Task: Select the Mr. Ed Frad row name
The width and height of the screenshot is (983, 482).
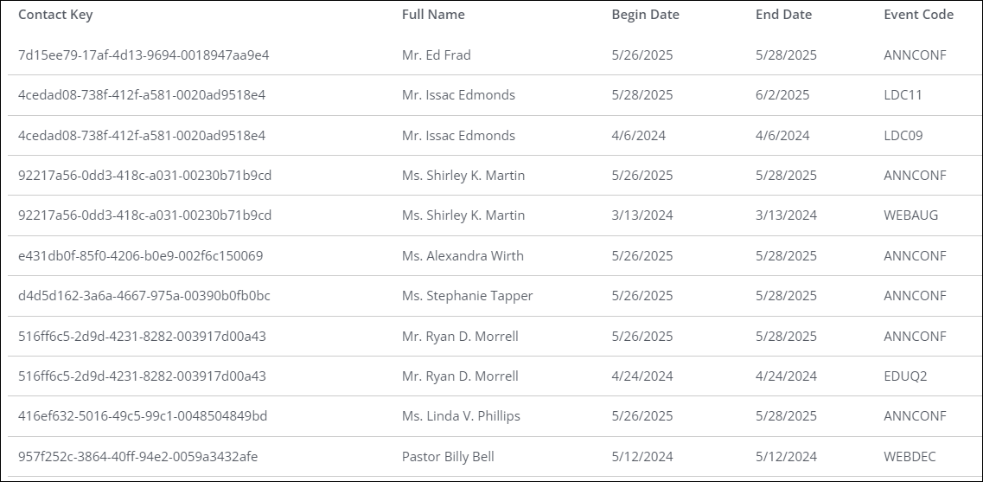Action: [437, 55]
